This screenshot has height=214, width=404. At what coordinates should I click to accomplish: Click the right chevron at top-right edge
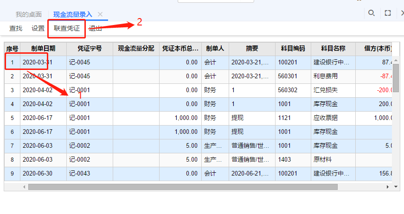click(402, 13)
